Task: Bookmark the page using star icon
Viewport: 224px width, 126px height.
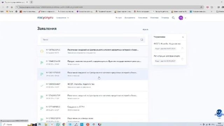Action: [x=202, y=7]
